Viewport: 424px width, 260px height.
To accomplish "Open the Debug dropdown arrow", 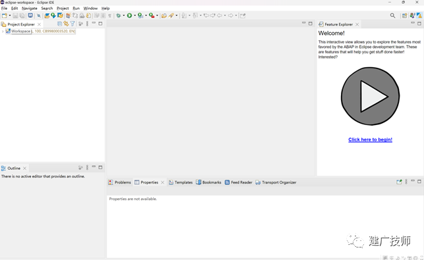I will [x=124, y=16].
